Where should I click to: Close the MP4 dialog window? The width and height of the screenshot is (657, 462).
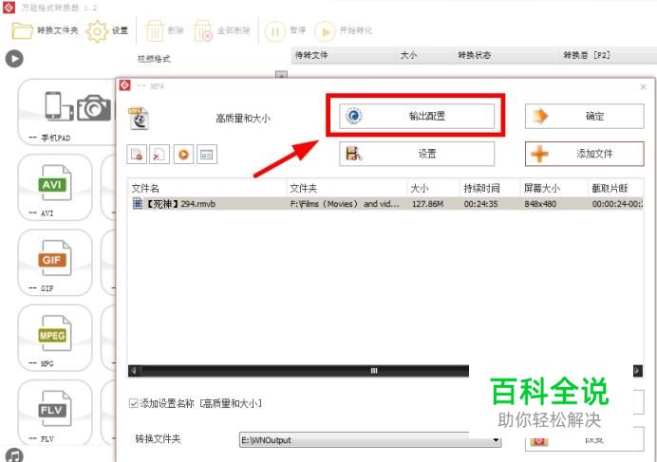643,86
